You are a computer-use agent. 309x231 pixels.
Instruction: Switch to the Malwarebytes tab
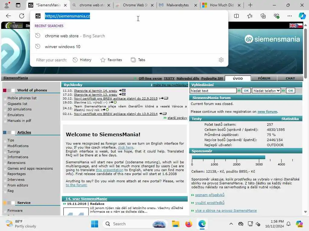177,5
